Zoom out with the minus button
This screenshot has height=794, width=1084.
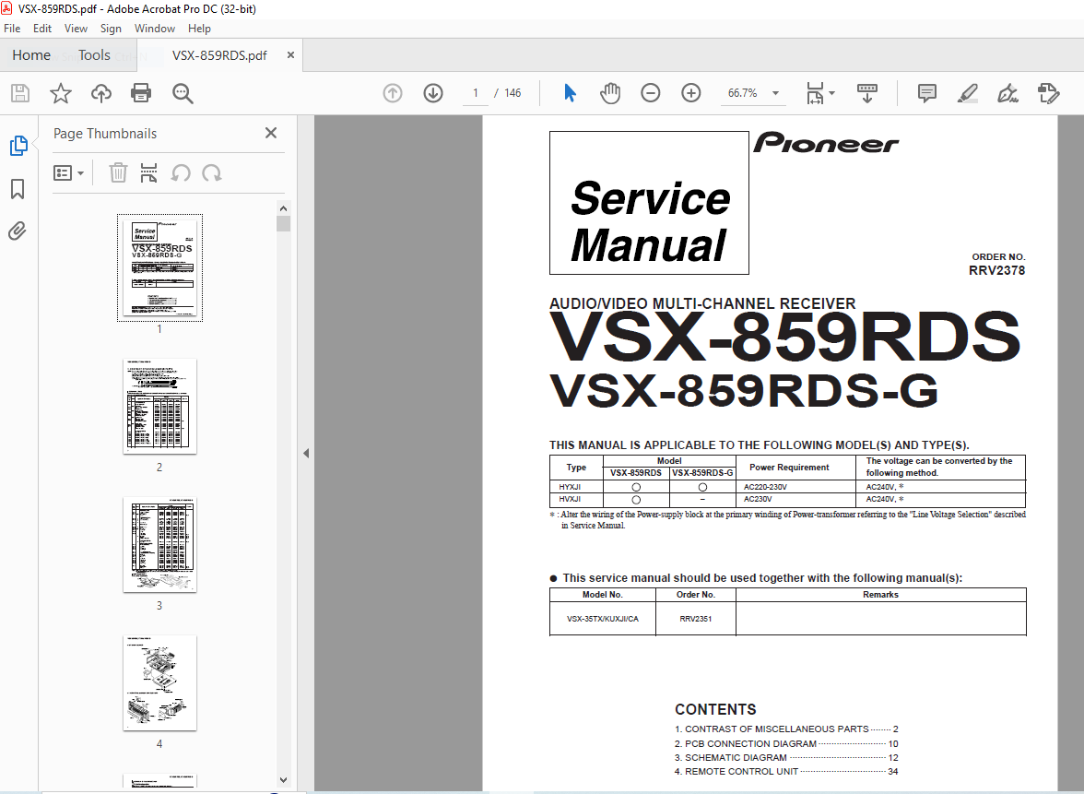[651, 92]
